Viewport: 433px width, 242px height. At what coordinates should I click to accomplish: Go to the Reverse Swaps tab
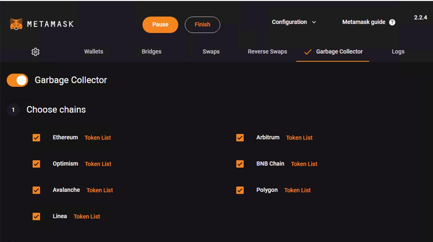(x=267, y=52)
